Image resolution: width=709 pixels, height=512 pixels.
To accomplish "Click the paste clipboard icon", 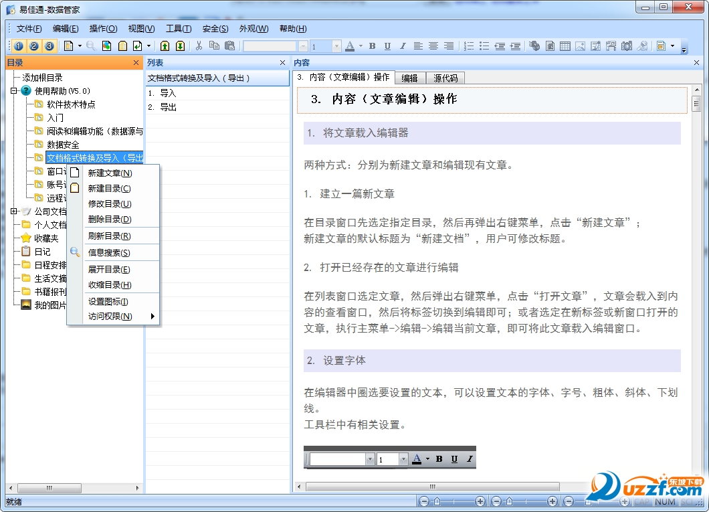I will (229, 46).
